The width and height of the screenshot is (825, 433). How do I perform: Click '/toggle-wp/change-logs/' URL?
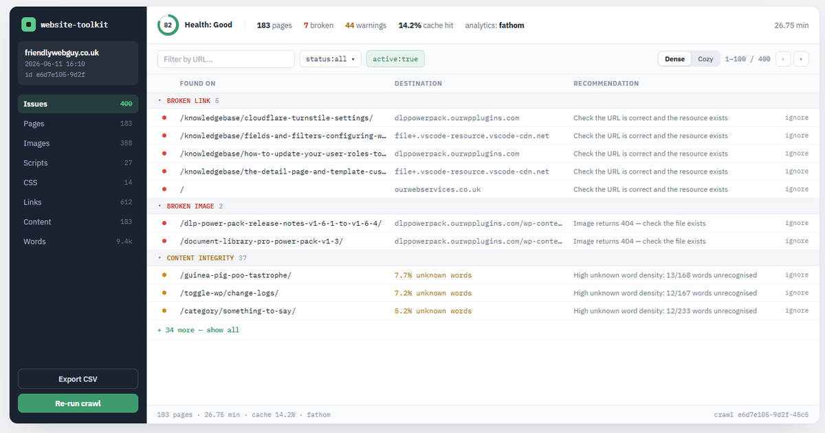click(229, 293)
